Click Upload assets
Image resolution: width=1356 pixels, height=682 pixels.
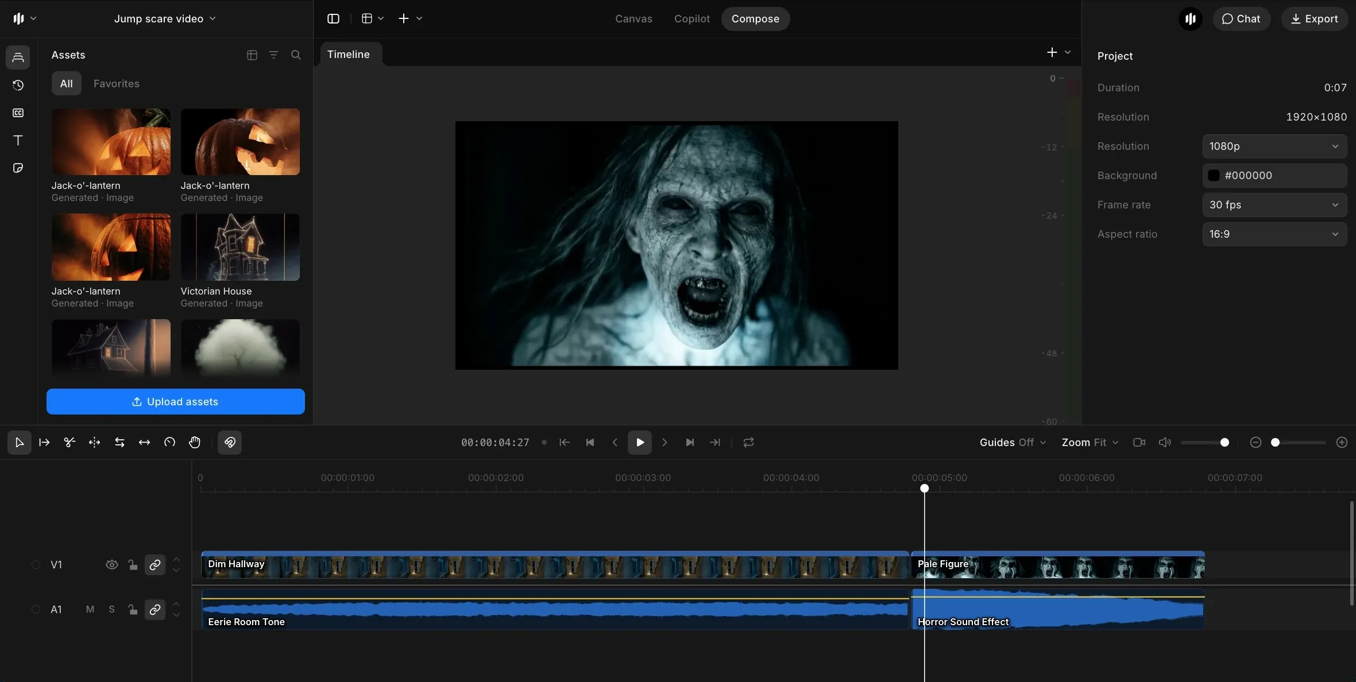coord(176,401)
